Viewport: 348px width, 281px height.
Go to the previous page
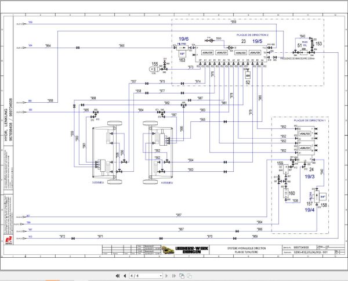(x=125, y=276)
